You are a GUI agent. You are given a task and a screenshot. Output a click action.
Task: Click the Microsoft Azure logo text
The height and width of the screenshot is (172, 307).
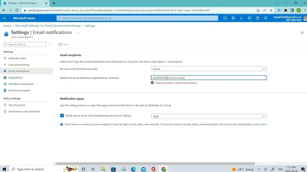pos(24,18)
